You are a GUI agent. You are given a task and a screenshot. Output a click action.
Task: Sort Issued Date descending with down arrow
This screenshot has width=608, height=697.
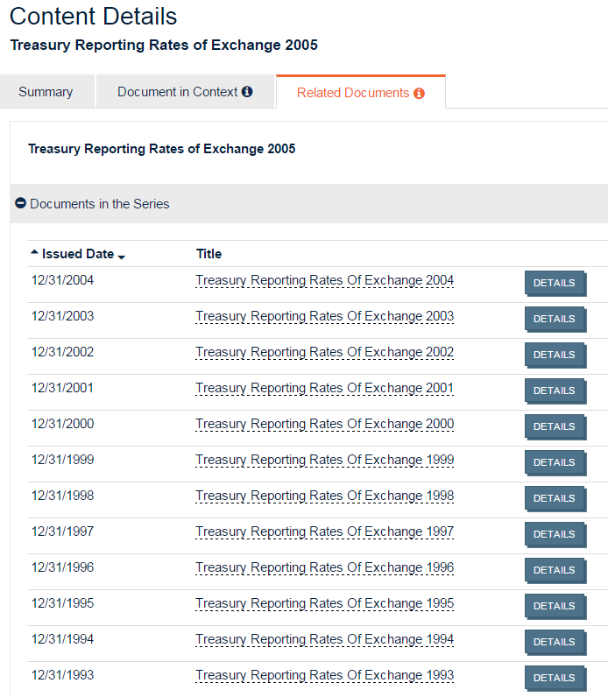pos(122,257)
